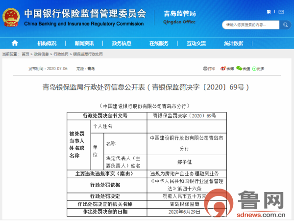Screen dimensions: 294x221
Task: Click 政务信息 breadcrumb link
Action: tap(41, 54)
